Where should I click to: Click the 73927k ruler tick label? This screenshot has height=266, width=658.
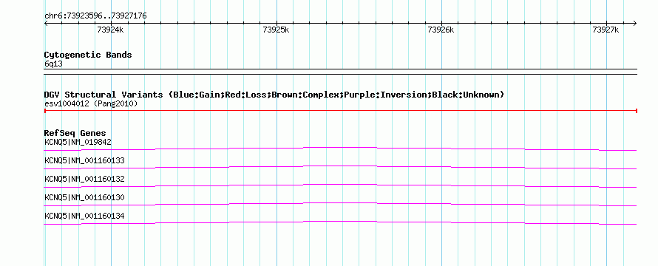coord(606,30)
